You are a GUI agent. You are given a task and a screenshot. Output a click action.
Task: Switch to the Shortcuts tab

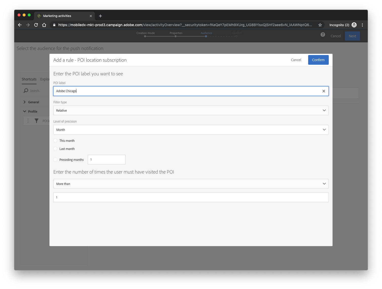tap(29, 79)
